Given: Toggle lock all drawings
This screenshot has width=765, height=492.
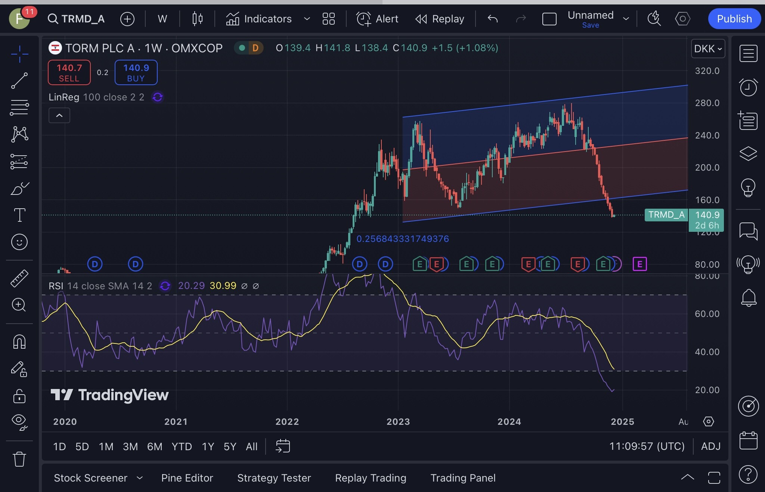Looking at the screenshot, I should [x=19, y=396].
